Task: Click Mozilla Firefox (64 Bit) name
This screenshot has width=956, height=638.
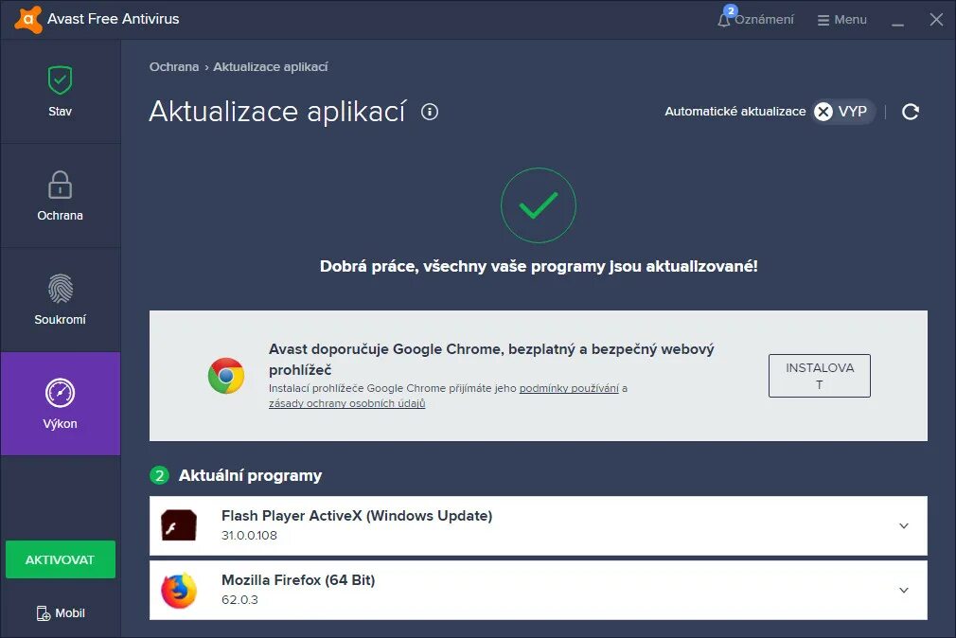Action: 298,580
